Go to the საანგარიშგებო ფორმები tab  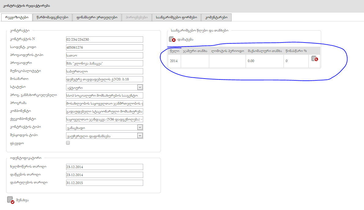coord(176,17)
